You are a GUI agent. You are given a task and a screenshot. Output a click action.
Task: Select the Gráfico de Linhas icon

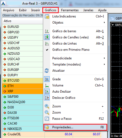tap(47, 43)
